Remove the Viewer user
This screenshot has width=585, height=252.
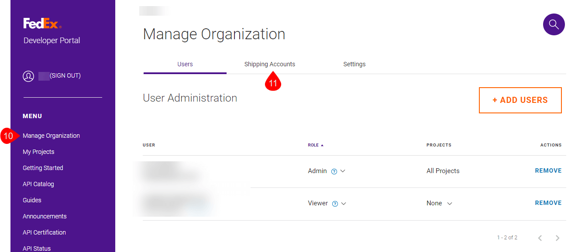click(548, 203)
